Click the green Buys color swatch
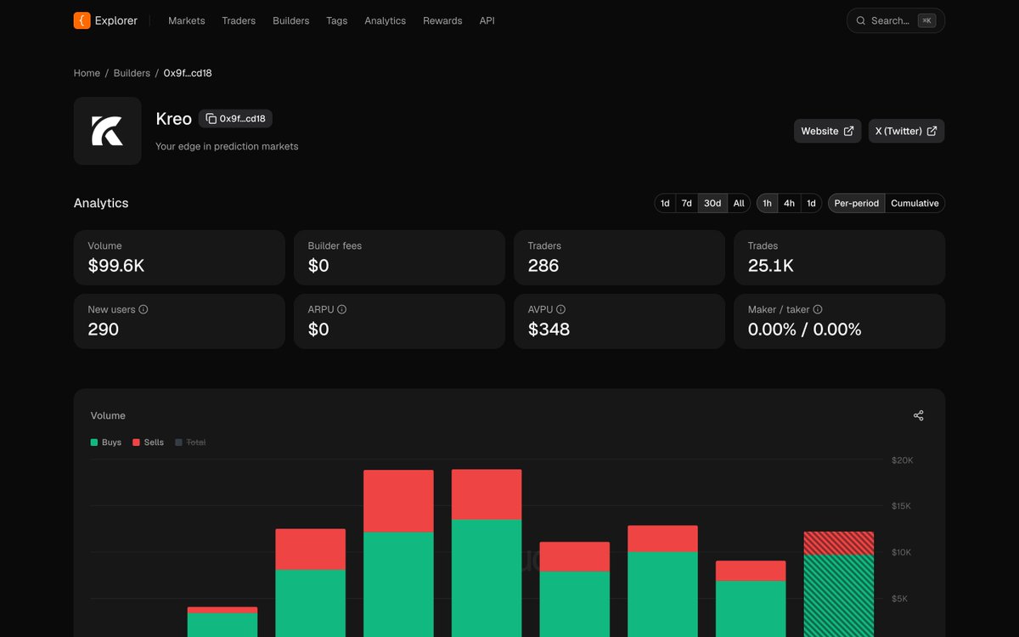The width and height of the screenshot is (1019, 637). [x=94, y=443]
